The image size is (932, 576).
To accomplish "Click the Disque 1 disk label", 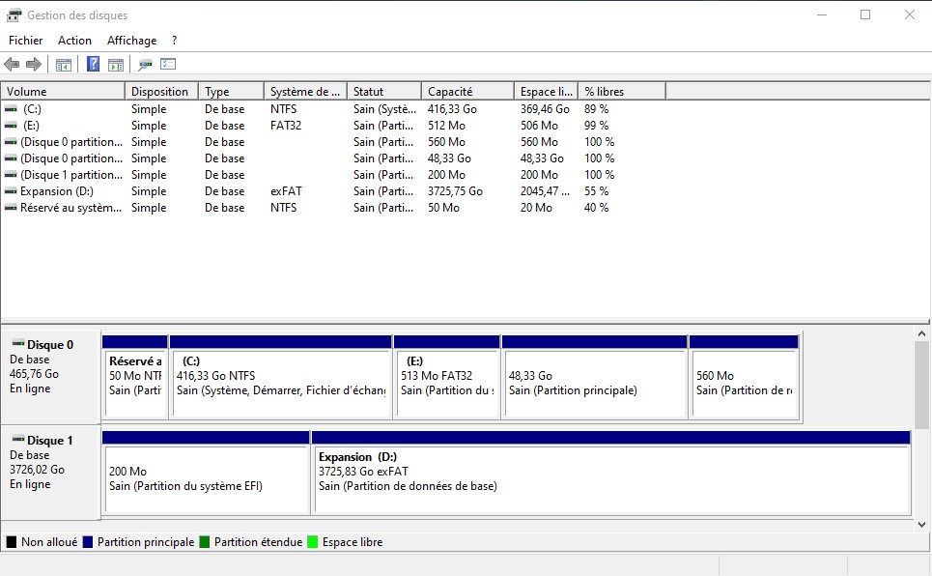I will coord(50,441).
